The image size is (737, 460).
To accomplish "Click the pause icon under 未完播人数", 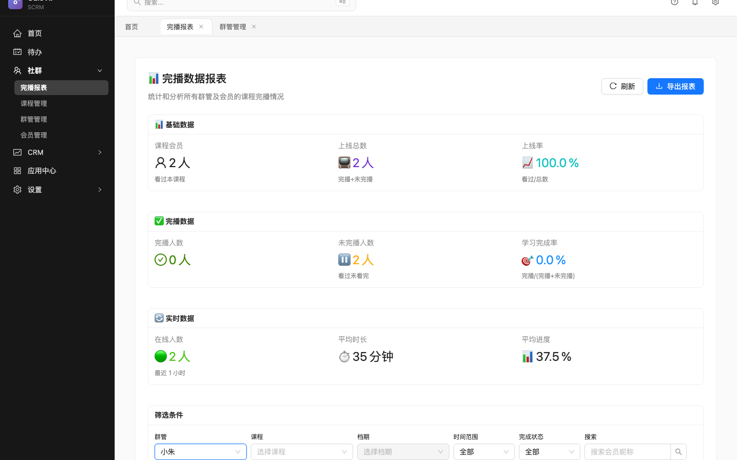I will coord(344,260).
